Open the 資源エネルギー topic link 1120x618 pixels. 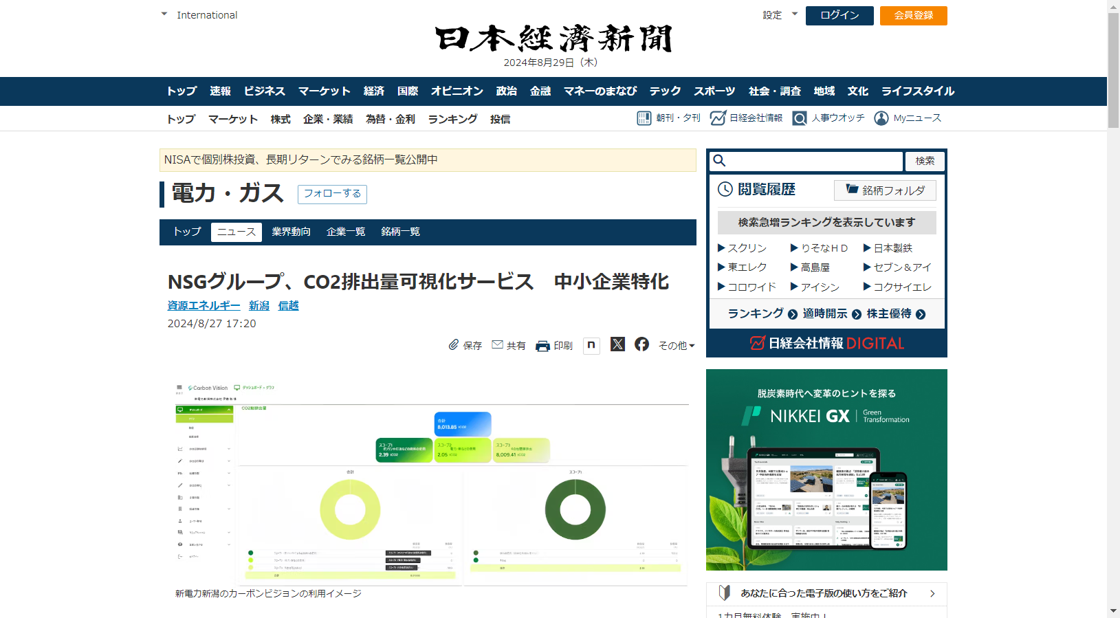coord(204,306)
